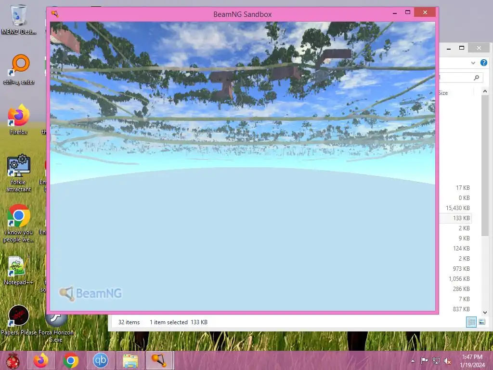Click the BeamNG Sandbox title bar icon

[55, 14]
